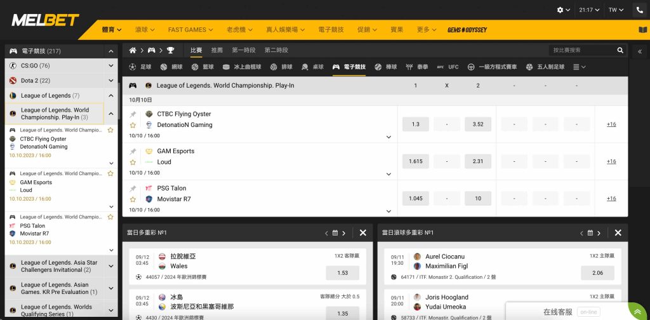
Task: Favorite GAM Esports match in main list
Action: [133, 163]
